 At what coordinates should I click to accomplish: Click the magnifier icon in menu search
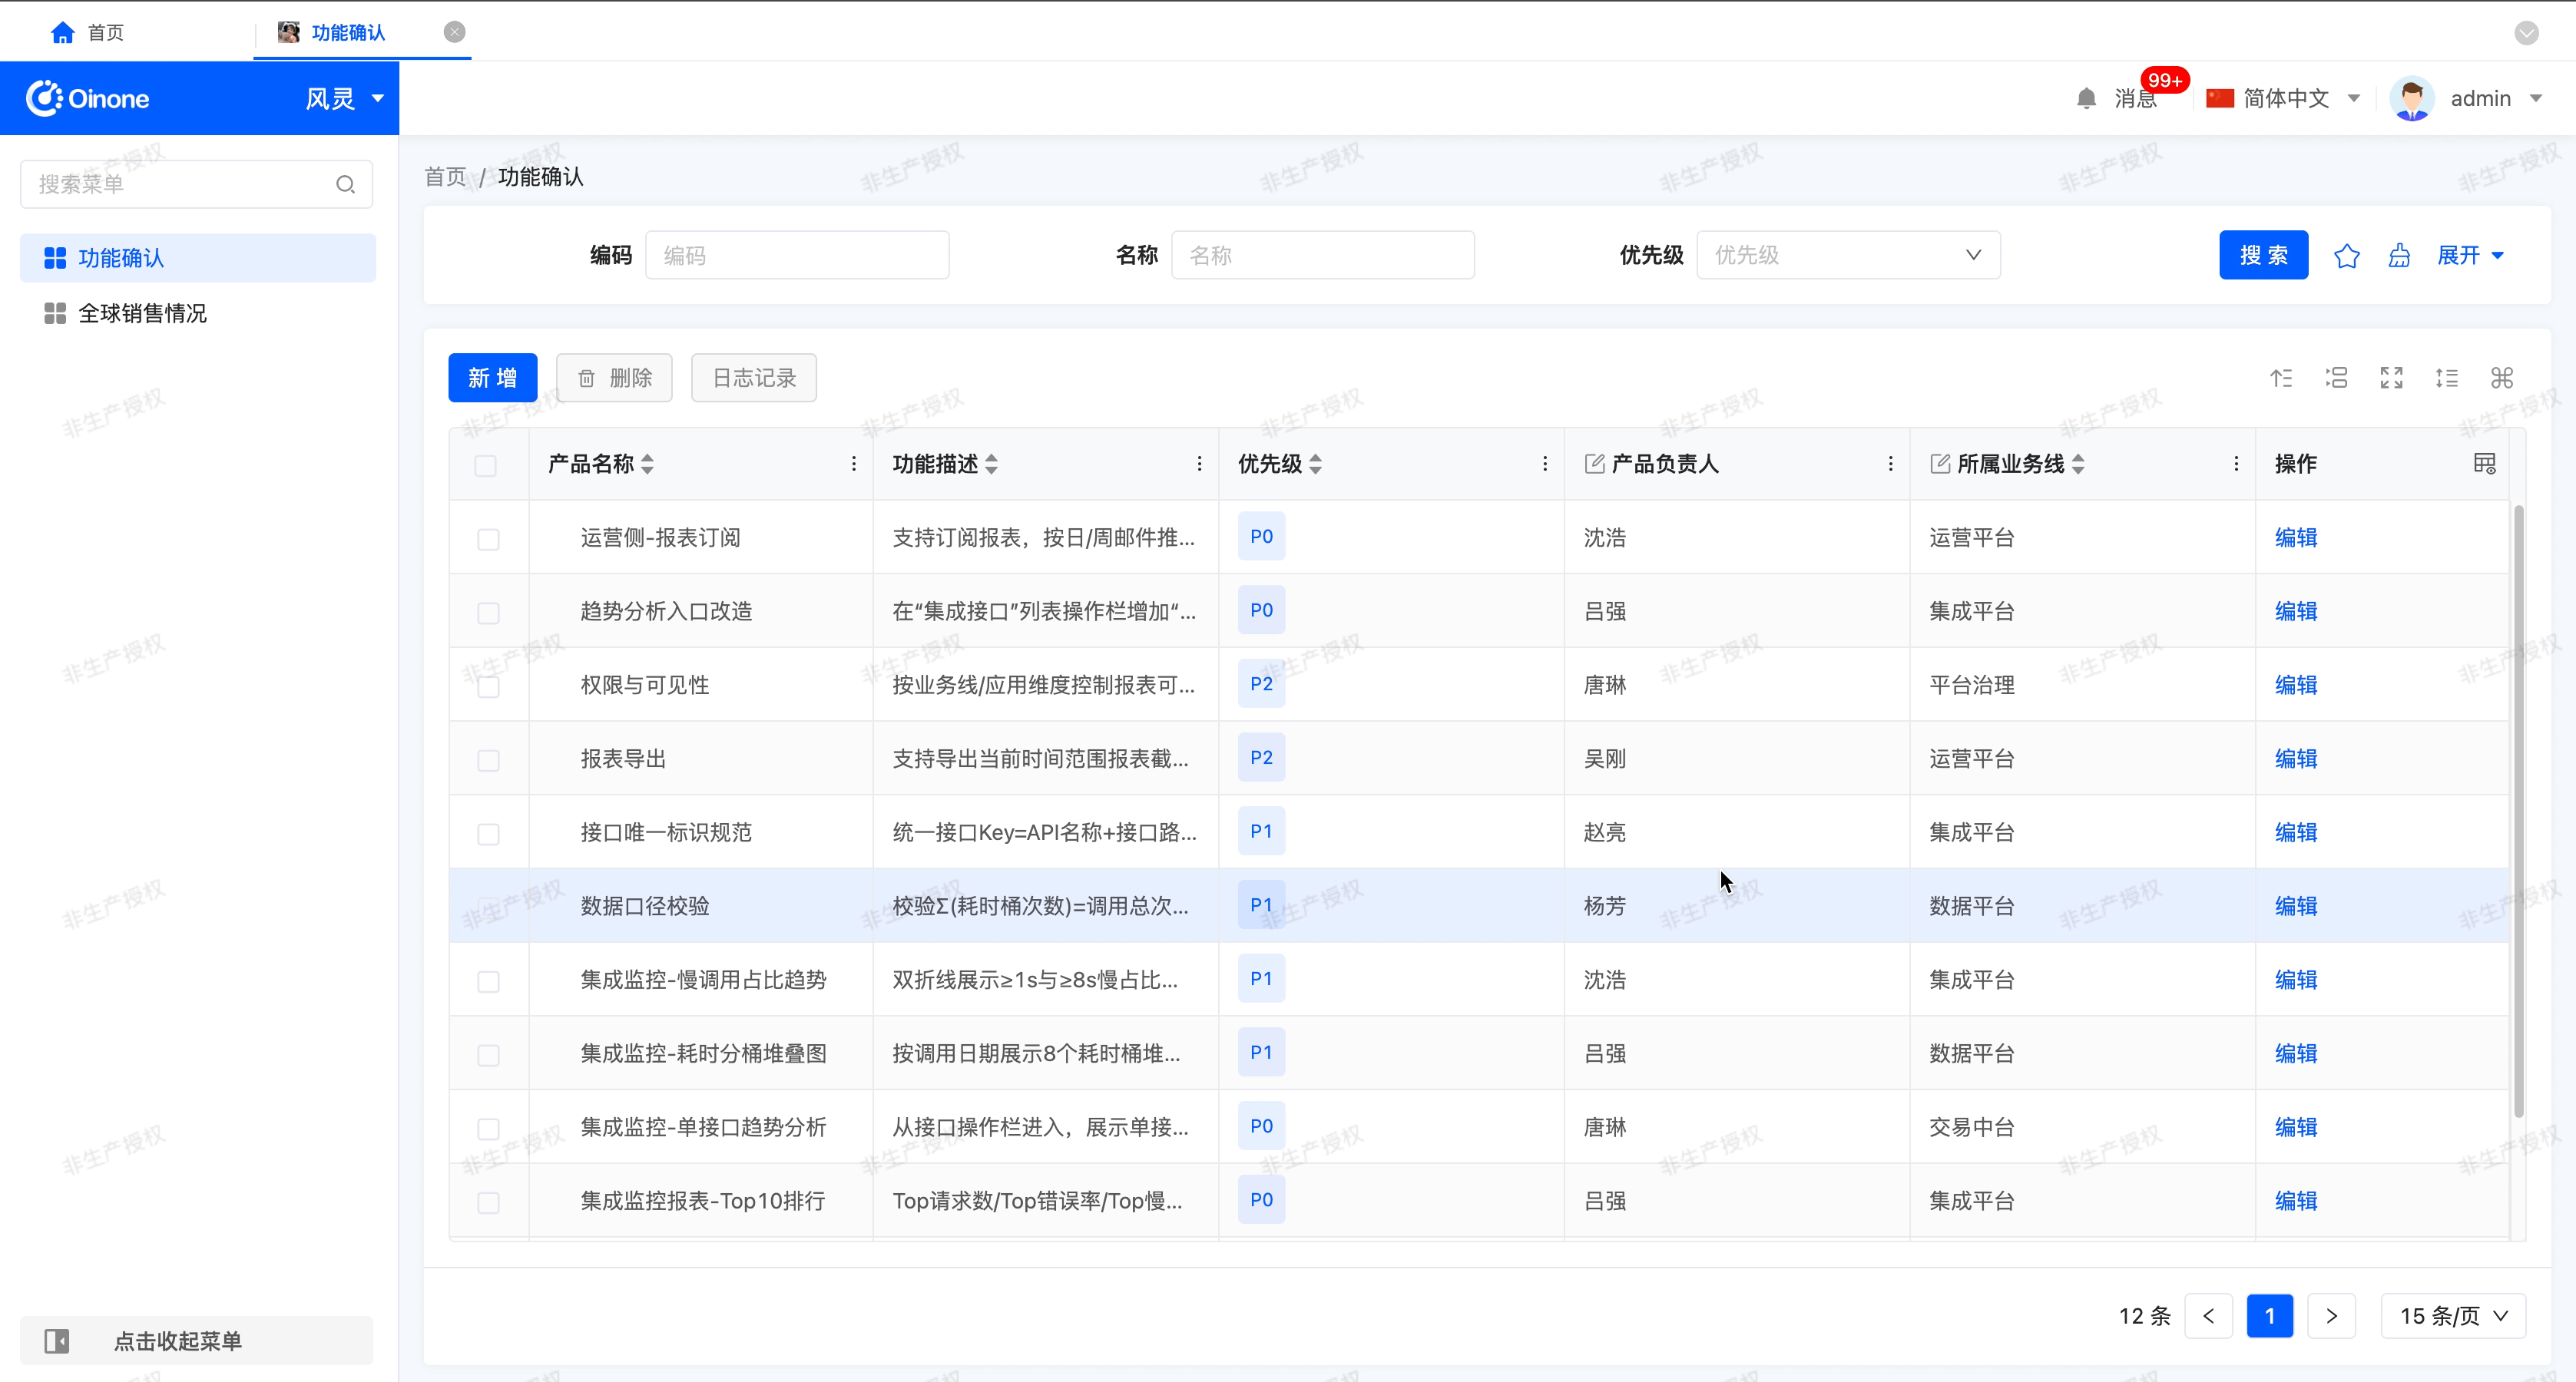(345, 184)
